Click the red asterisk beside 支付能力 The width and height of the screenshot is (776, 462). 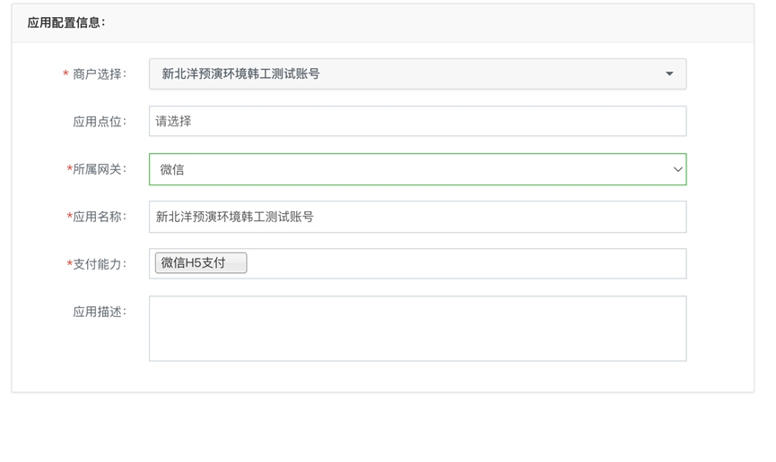coord(70,264)
